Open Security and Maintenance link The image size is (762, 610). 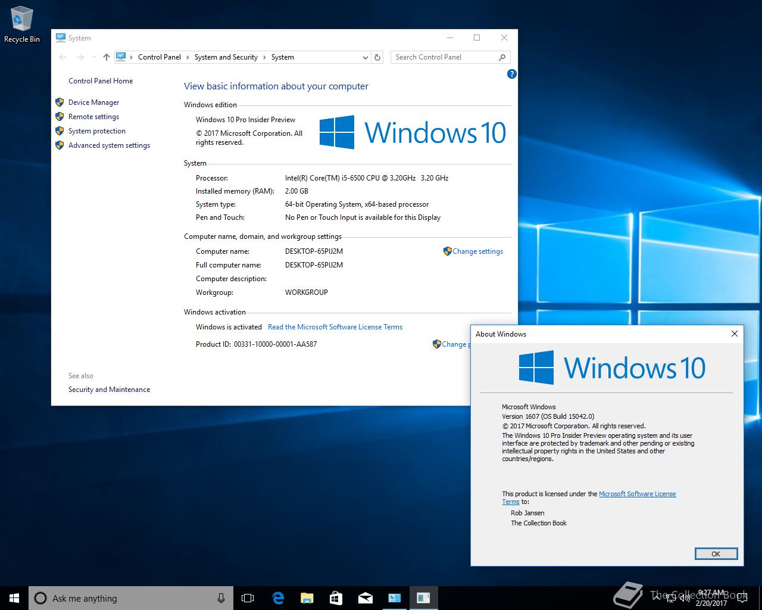pyautogui.click(x=109, y=390)
